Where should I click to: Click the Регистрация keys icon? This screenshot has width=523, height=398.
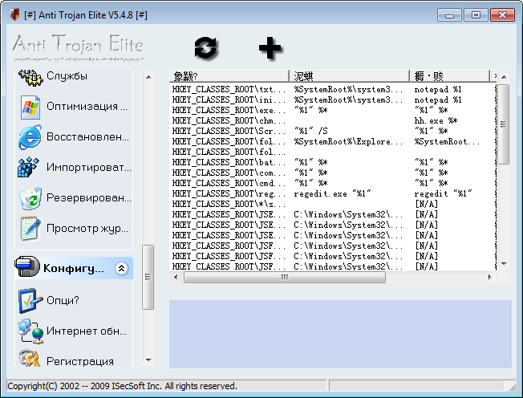[x=30, y=359]
